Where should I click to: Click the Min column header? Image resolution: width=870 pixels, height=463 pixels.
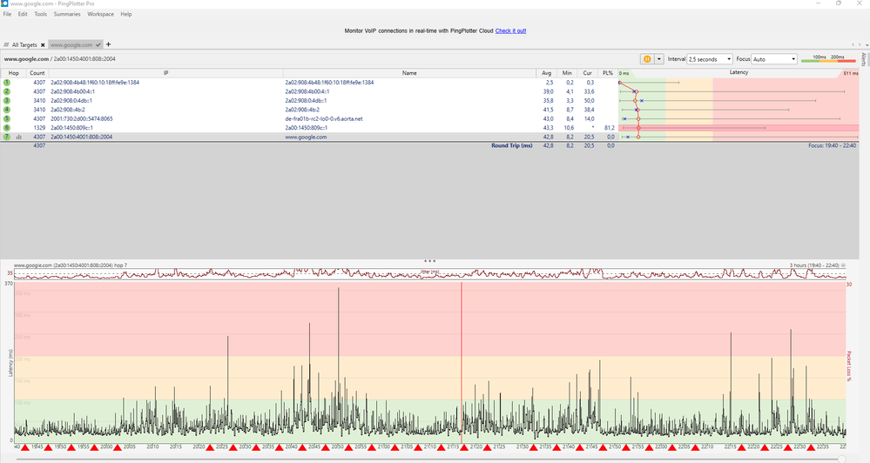(x=566, y=73)
